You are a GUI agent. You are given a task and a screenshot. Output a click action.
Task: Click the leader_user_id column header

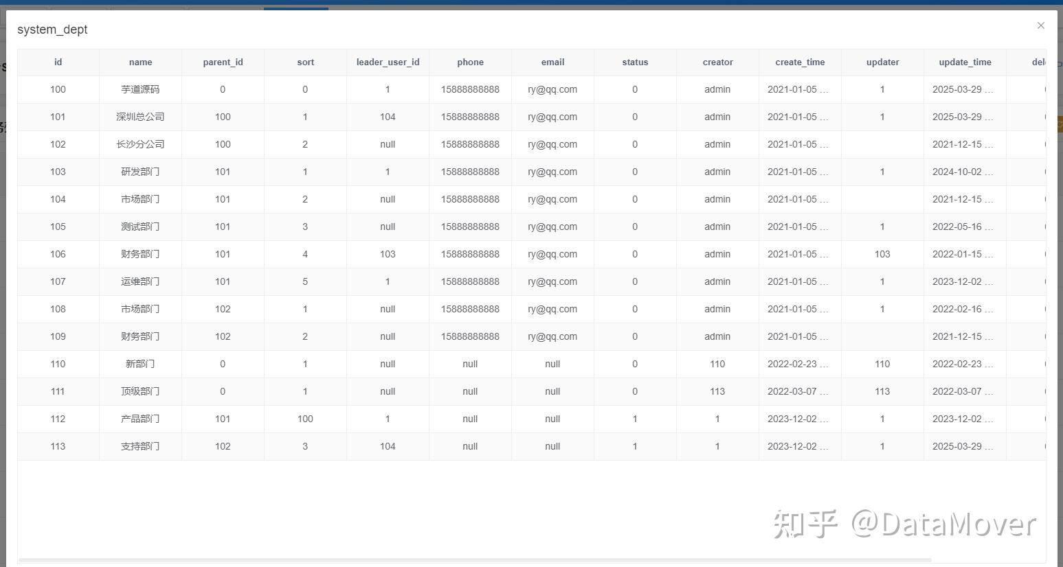pyautogui.click(x=388, y=62)
